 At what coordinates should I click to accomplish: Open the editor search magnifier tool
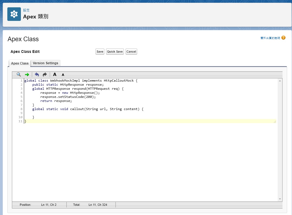[19, 75]
